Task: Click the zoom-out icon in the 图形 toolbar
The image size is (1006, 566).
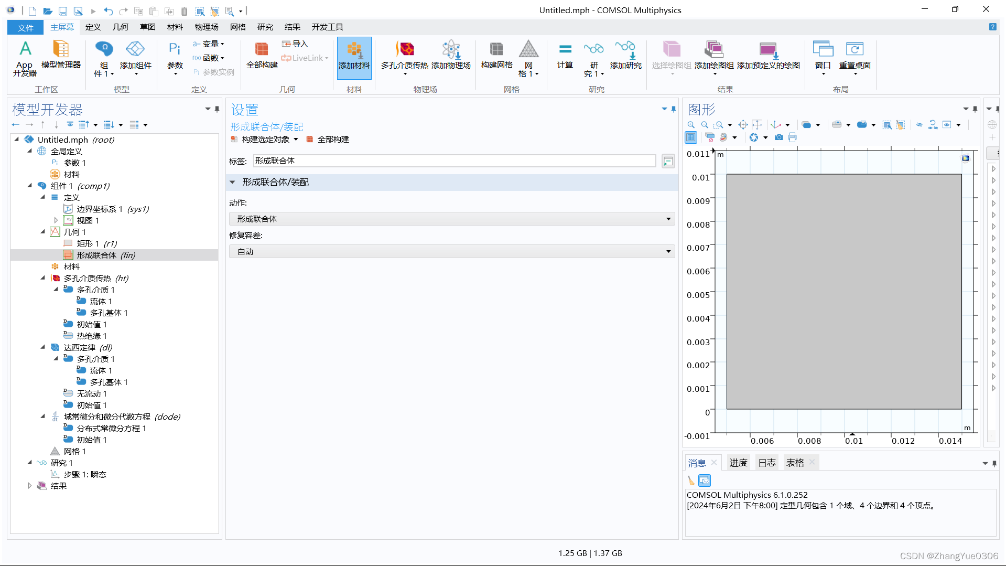Action: [x=705, y=125]
